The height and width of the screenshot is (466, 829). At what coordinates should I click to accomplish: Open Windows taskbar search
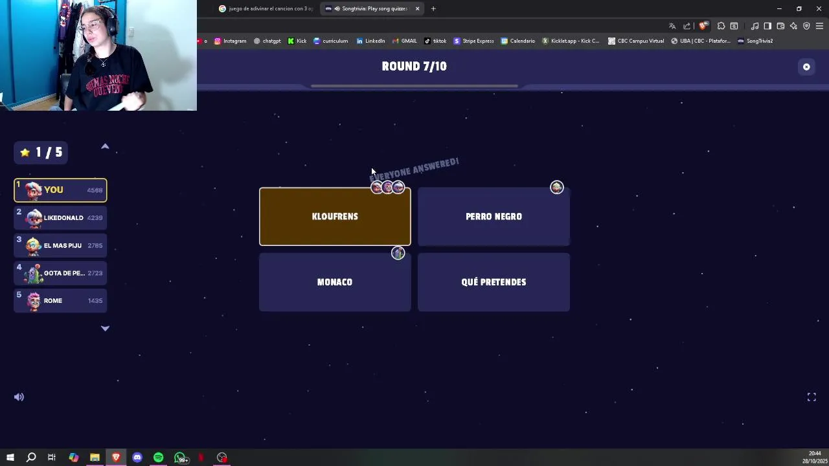[x=30, y=458]
